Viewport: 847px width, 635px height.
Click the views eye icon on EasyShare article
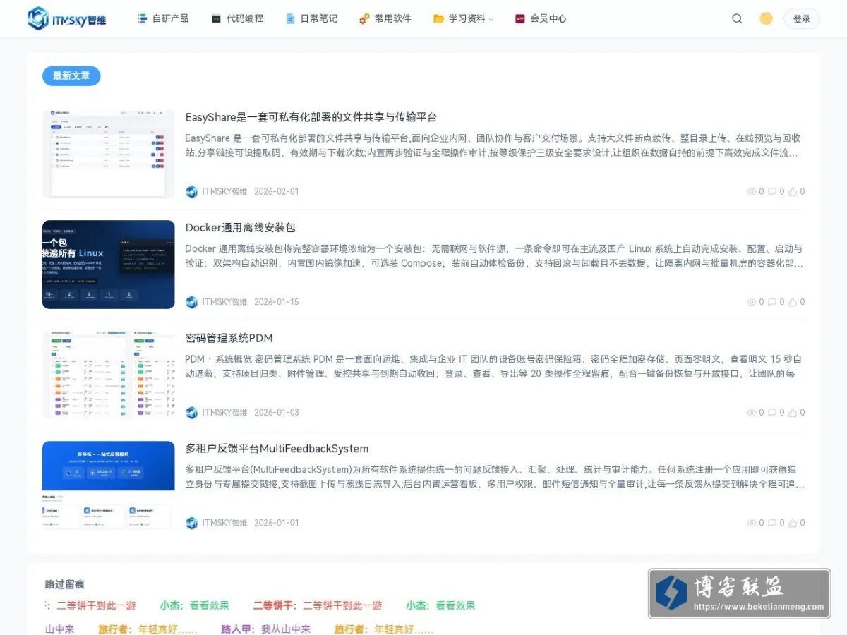click(x=752, y=192)
